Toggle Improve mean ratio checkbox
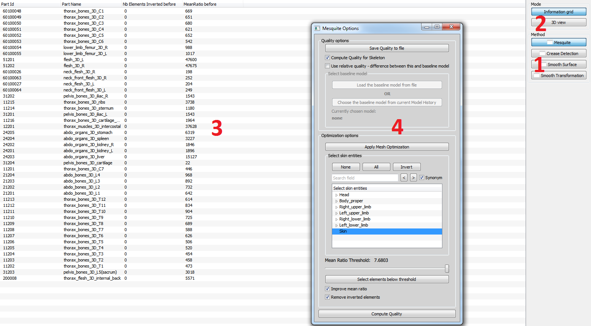591x326 pixels. 327,289
